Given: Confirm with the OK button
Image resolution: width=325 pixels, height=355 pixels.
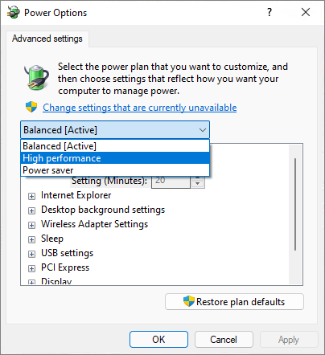Looking at the screenshot, I should click(158, 340).
